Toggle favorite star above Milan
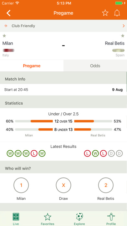127x226 pixels. tap(5, 36)
